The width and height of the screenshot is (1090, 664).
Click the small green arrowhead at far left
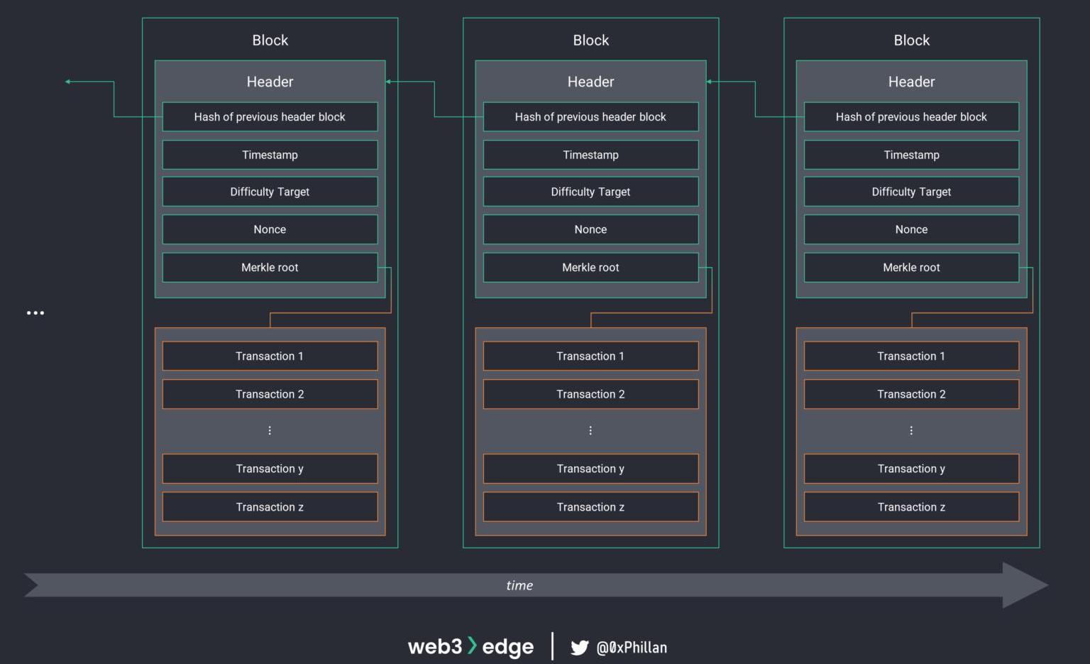[68, 82]
